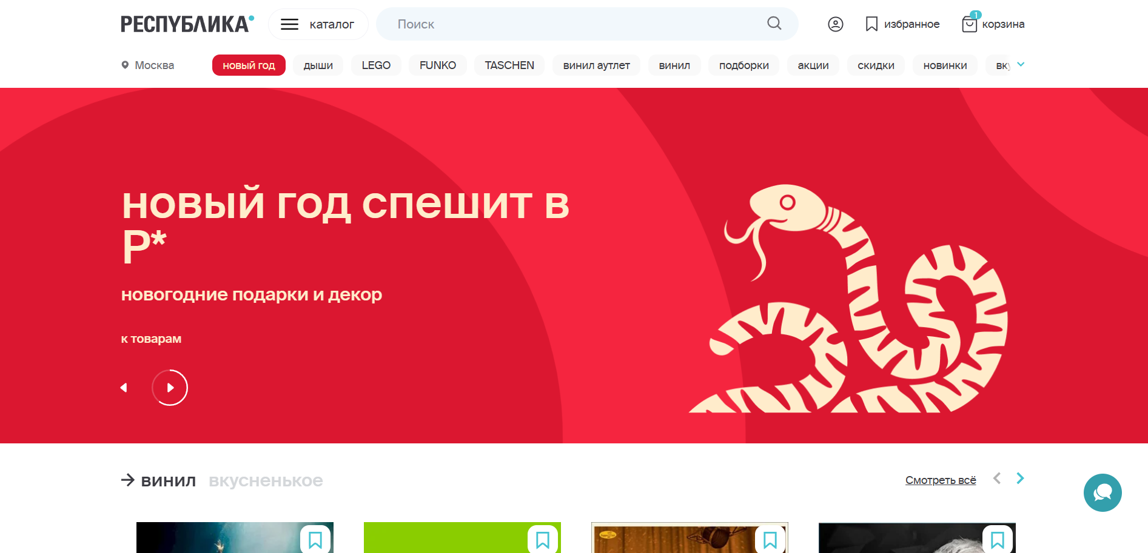Select the дыши category chip

tap(318, 65)
